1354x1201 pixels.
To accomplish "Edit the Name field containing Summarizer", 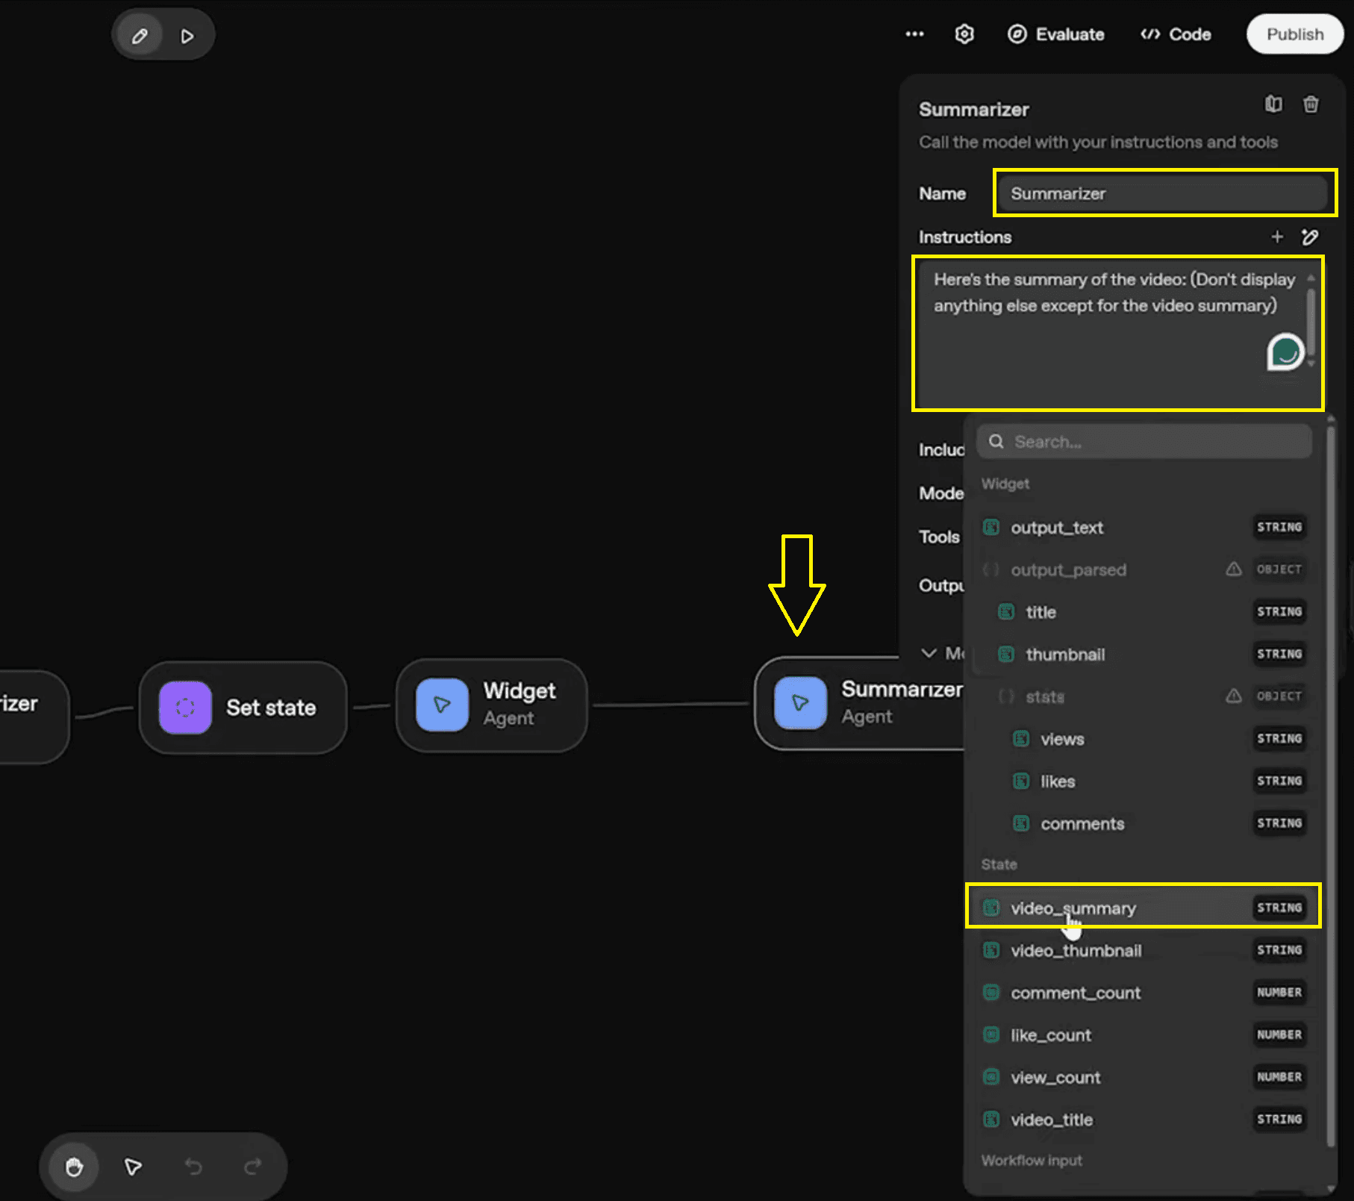I will 1162,193.
